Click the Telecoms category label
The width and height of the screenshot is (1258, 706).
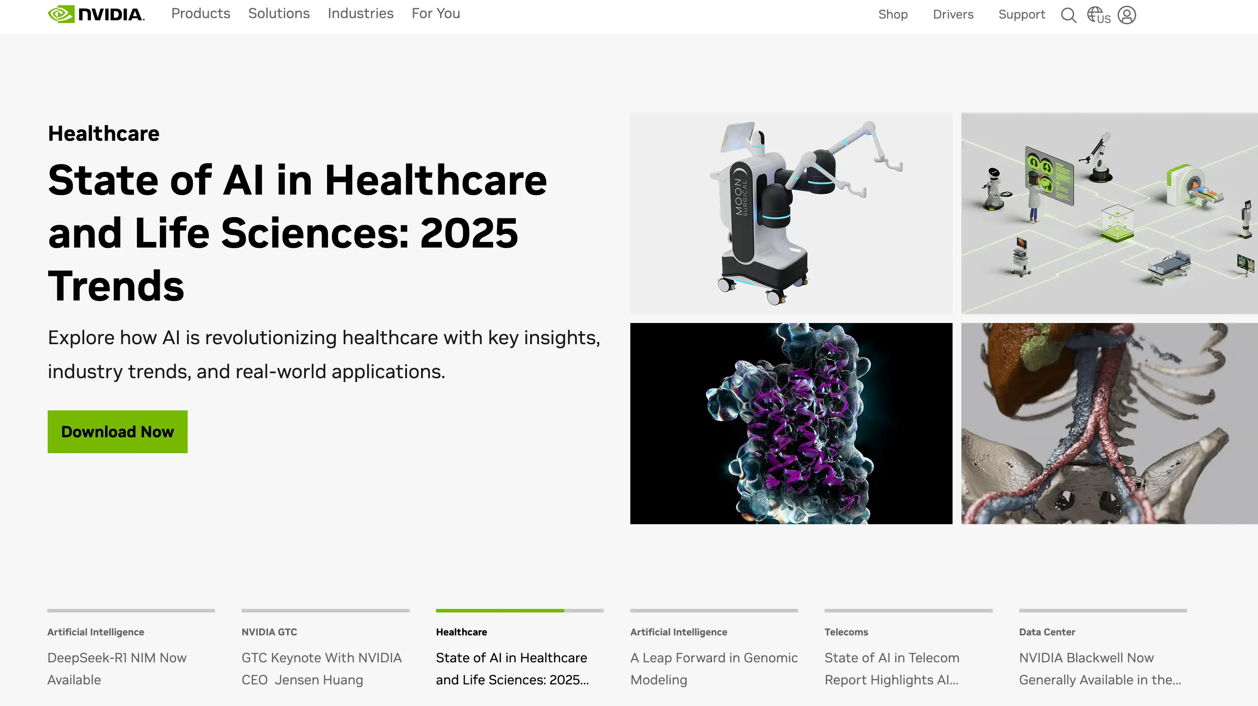click(846, 632)
